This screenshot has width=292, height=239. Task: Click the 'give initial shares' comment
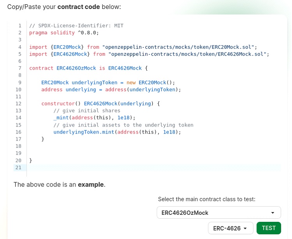(x=87, y=111)
